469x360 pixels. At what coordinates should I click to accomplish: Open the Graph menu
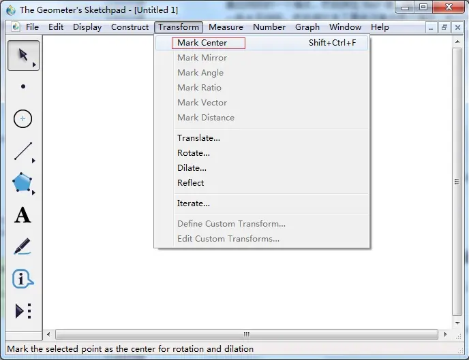307,27
